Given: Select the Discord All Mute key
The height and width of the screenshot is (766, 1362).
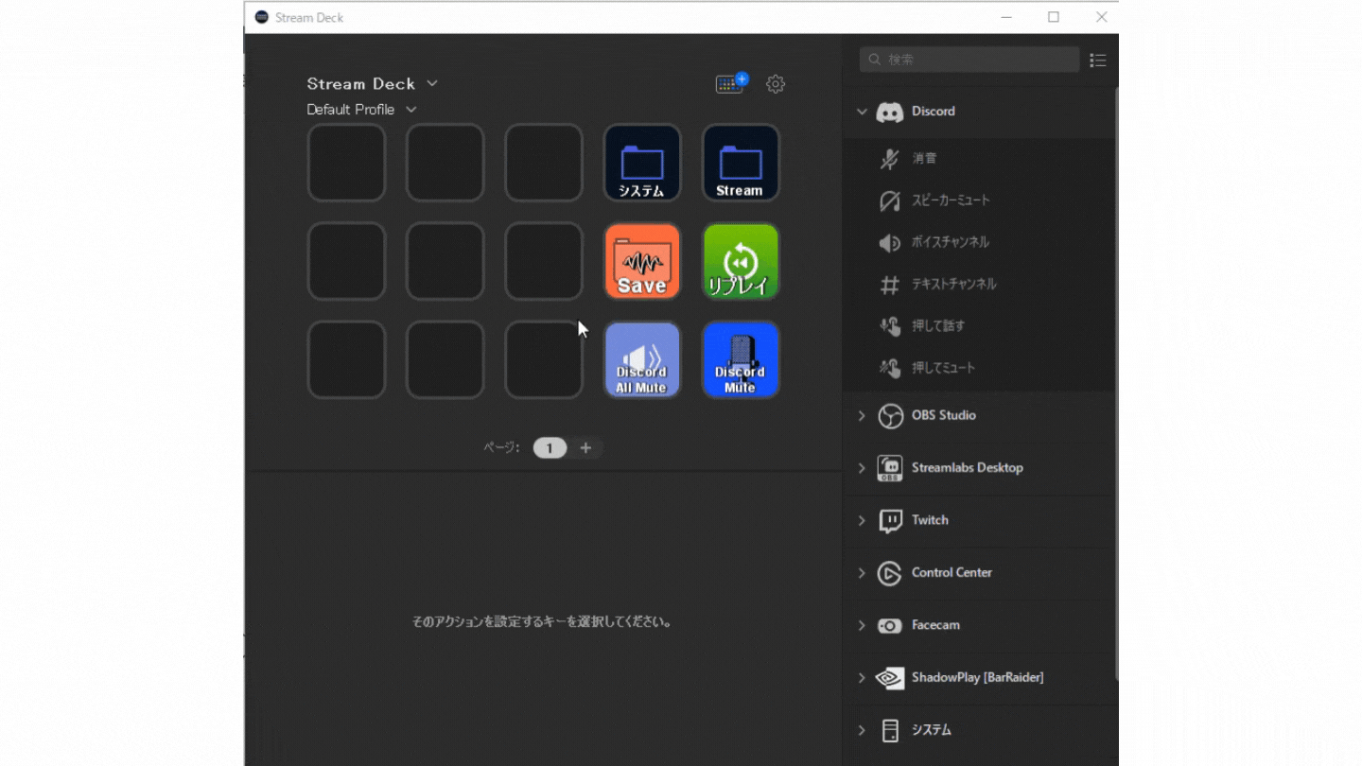Looking at the screenshot, I should 642,359.
